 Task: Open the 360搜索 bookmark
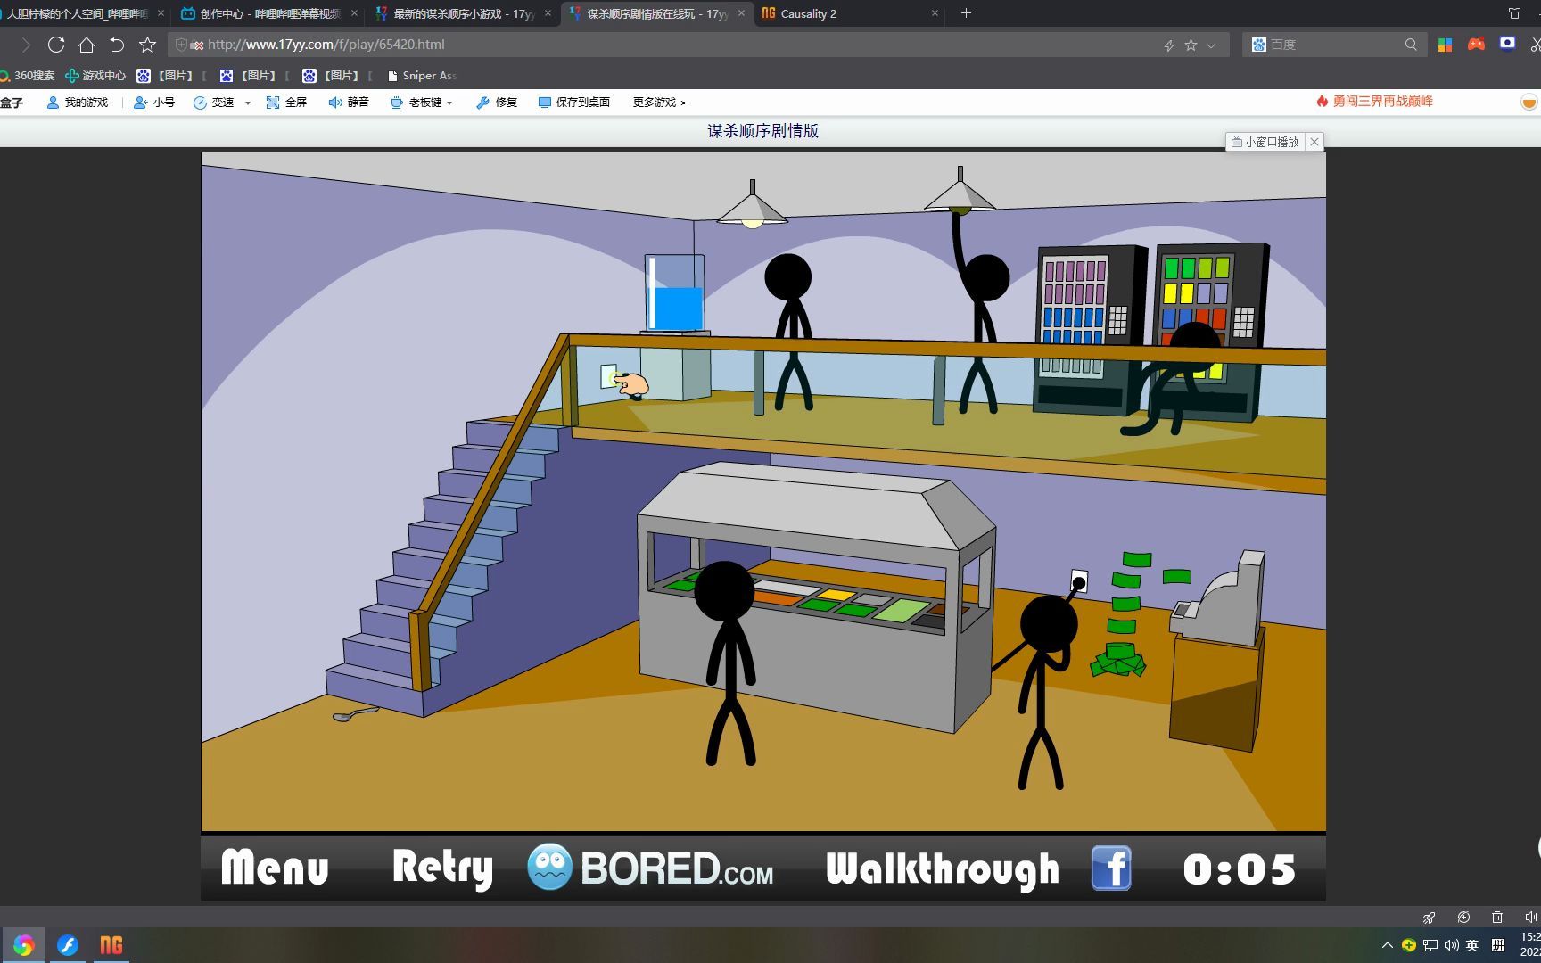(27, 76)
